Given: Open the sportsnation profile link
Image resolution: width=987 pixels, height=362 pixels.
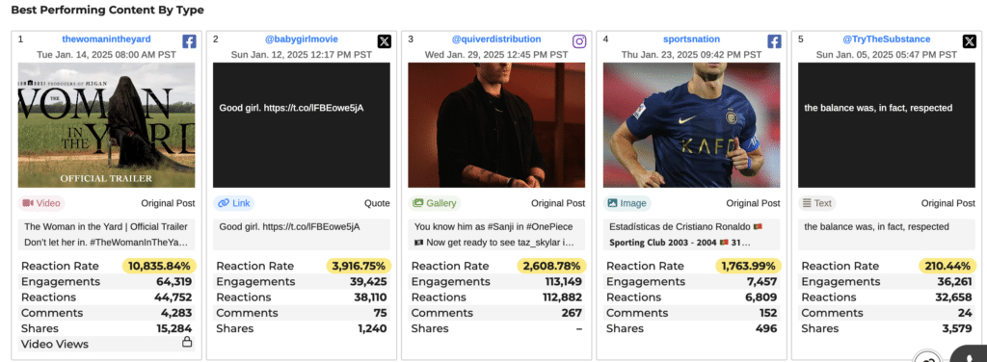Looking at the screenshot, I should coord(691,39).
